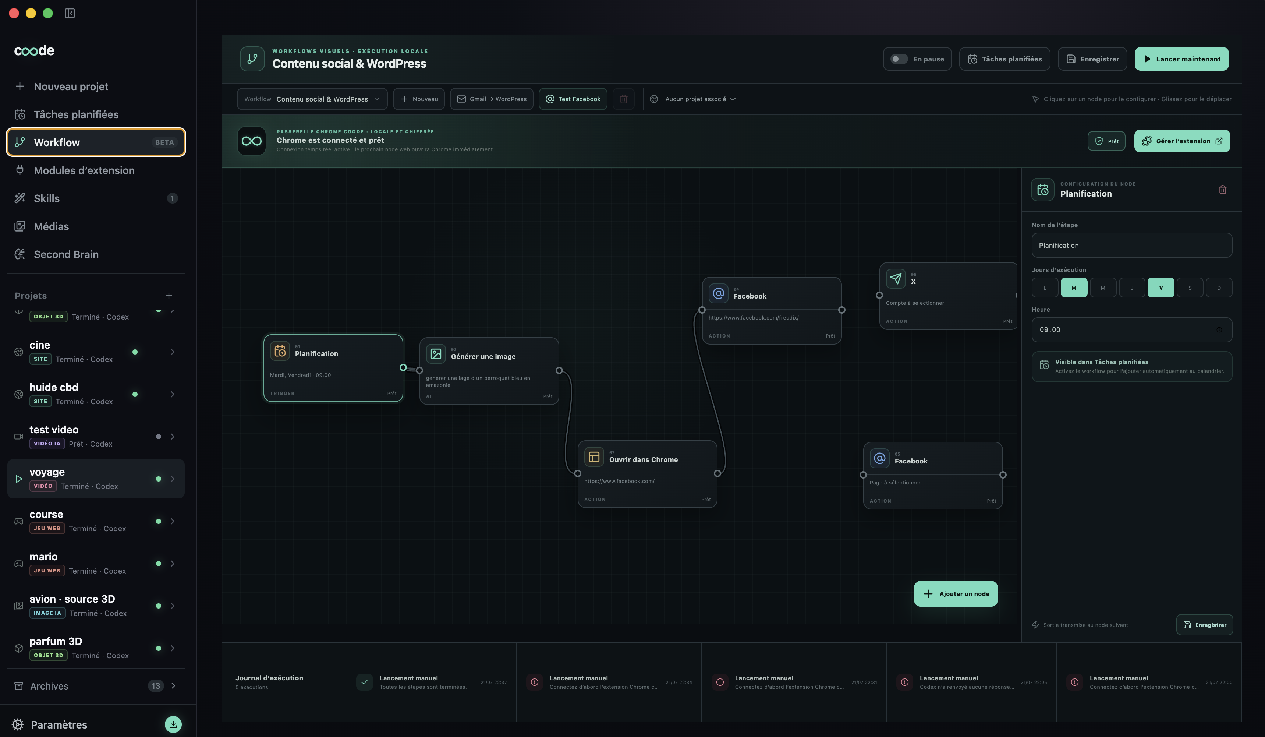This screenshot has height=737, width=1265.
Task: Click the Nom de l'étape input field
Action: 1131,245
